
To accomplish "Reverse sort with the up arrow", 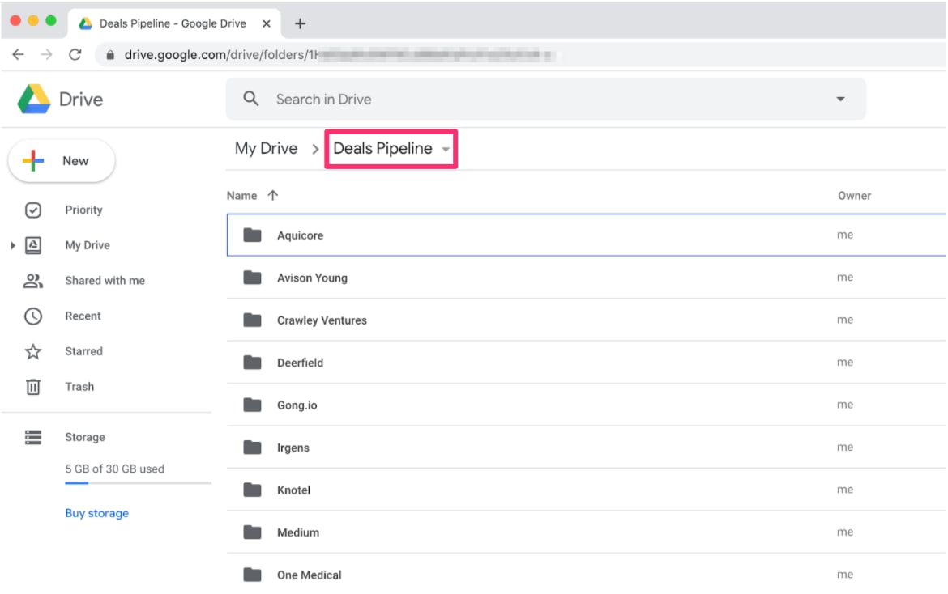I will point(273,196).
